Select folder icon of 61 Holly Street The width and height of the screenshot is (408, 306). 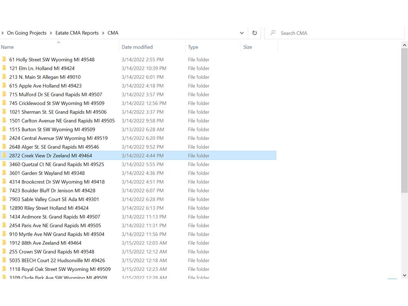[x=4, y=59]
